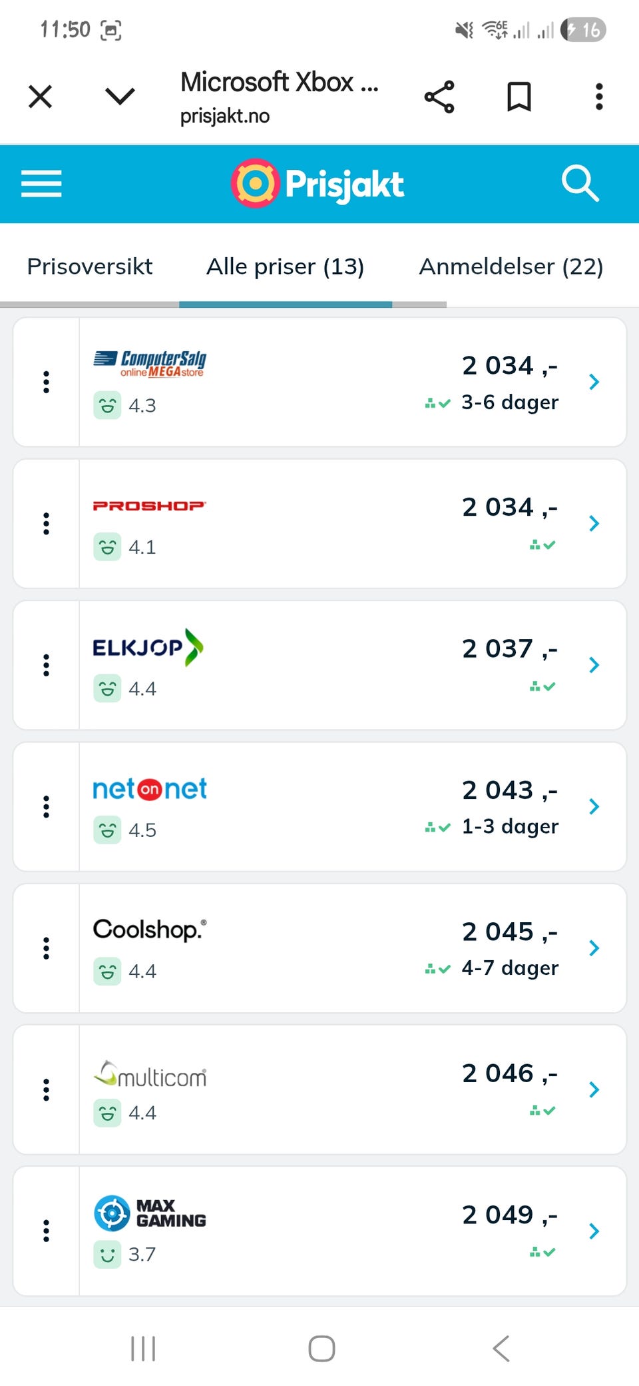Screen dimensions: 639x1386
Task: Open options menu for Max Gaming offer
Action: coord(46,1231)
